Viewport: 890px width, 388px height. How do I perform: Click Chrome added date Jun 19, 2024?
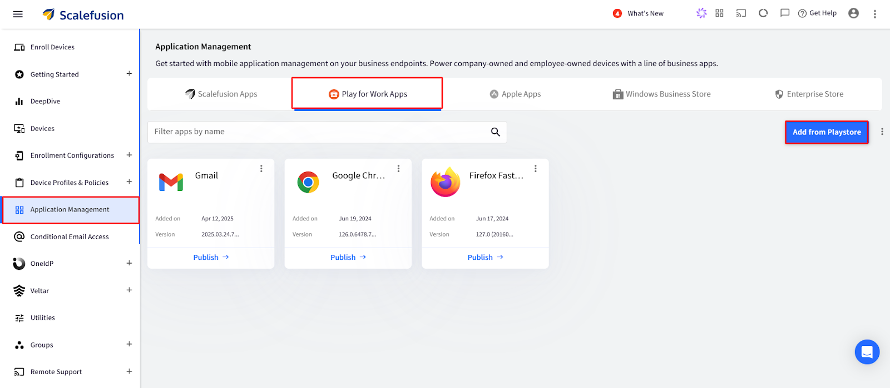[355, 219]
